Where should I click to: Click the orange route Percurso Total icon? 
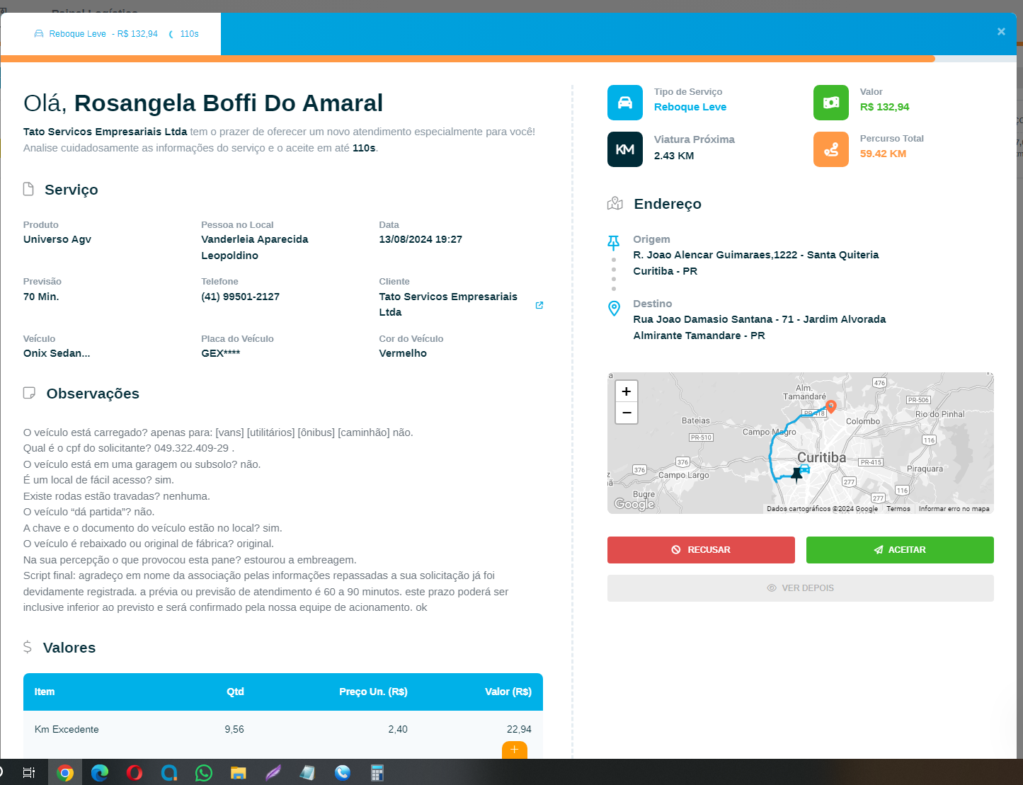pos(831,149)
